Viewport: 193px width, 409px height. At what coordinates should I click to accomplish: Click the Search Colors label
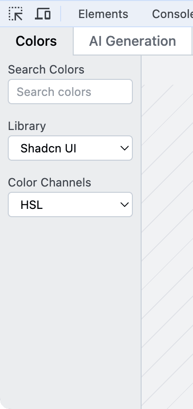pyautogui.click(x=46, y=70)
